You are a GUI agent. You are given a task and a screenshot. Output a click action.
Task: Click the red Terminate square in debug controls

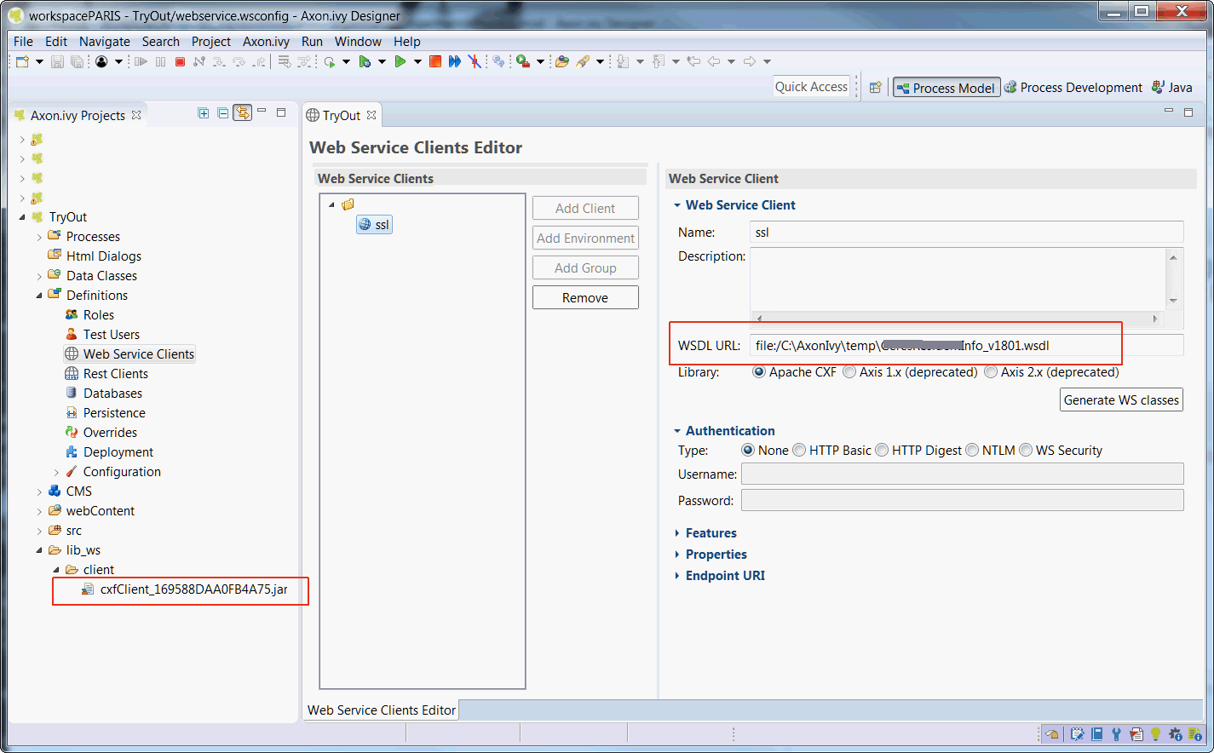(180, 61)
